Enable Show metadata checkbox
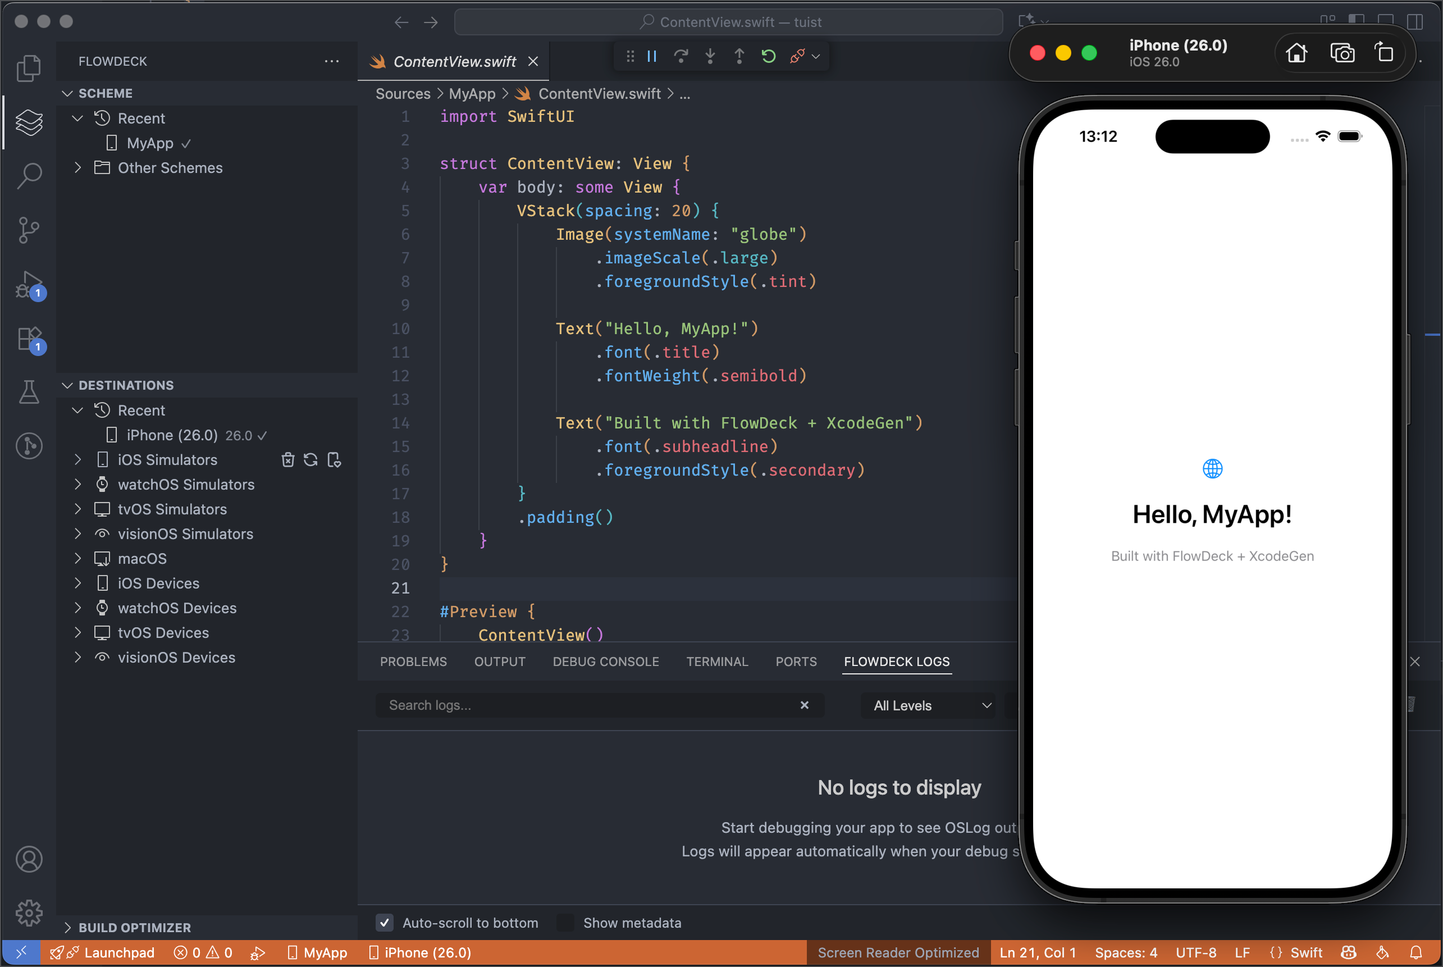 [x=565, y=923]
